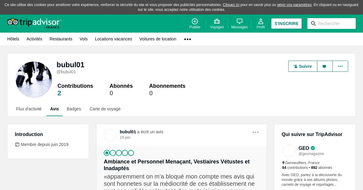This screenshot has width=363, height=190.
Task: Select the Avis tab
Action: [x=54, y=109]
